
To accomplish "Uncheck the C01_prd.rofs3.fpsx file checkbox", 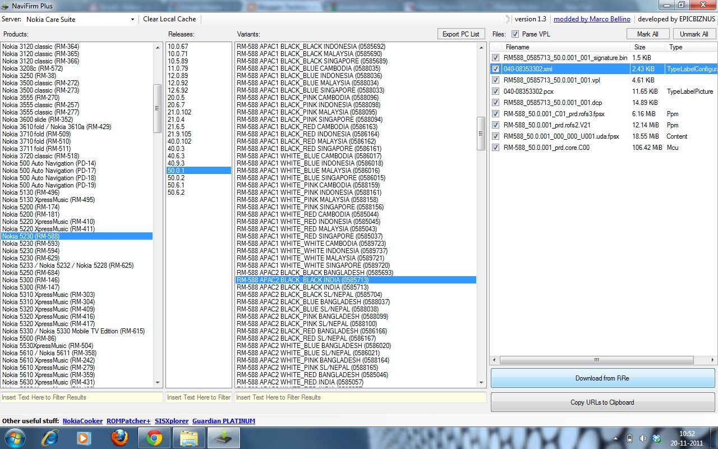I will (x=495, y=114).
